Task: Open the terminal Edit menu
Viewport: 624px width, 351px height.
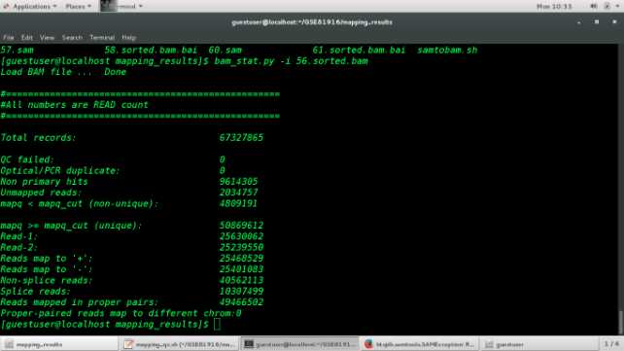Action: (26, 37)
